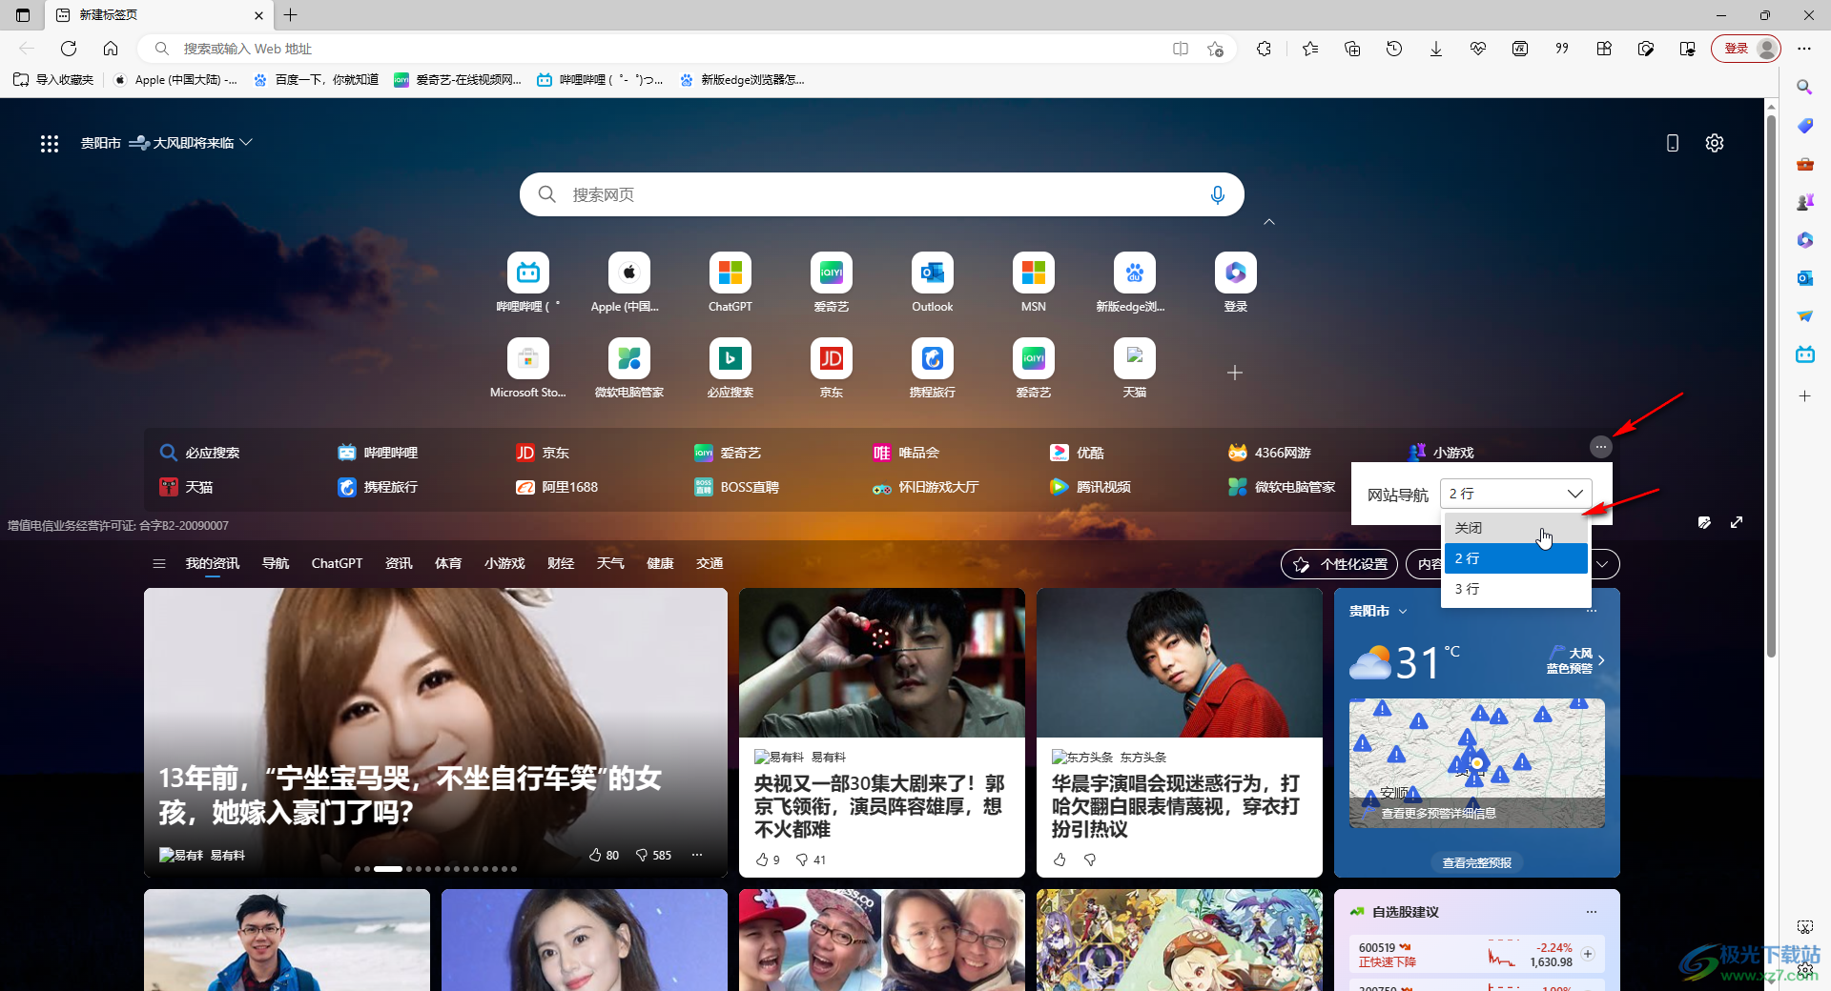This screenshot has width=1831, height=991.
Task: Open the Collections toolbar icon
Action: point(1352,49)
